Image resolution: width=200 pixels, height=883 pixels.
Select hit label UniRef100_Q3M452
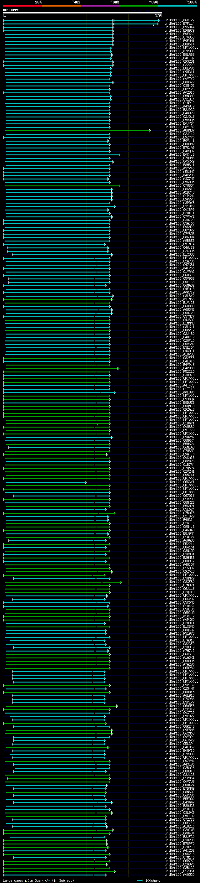pyautogui.click(x=179, y=86)
